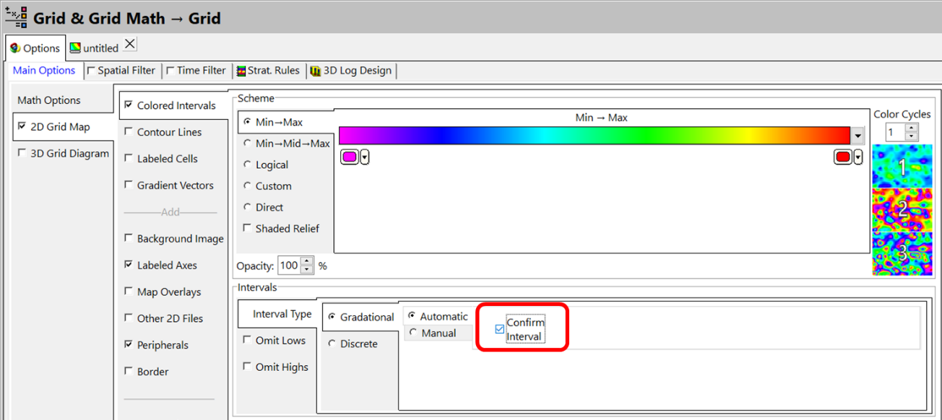Screen dimensions: 942x420
Task: Increase the Color Cycles stepper value
Action: [x=911, y=128]
